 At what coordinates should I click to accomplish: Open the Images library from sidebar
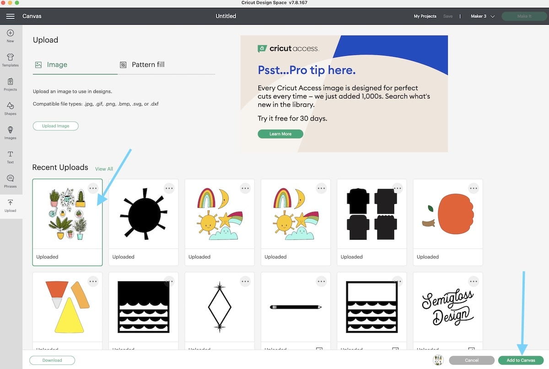(10, 133)
